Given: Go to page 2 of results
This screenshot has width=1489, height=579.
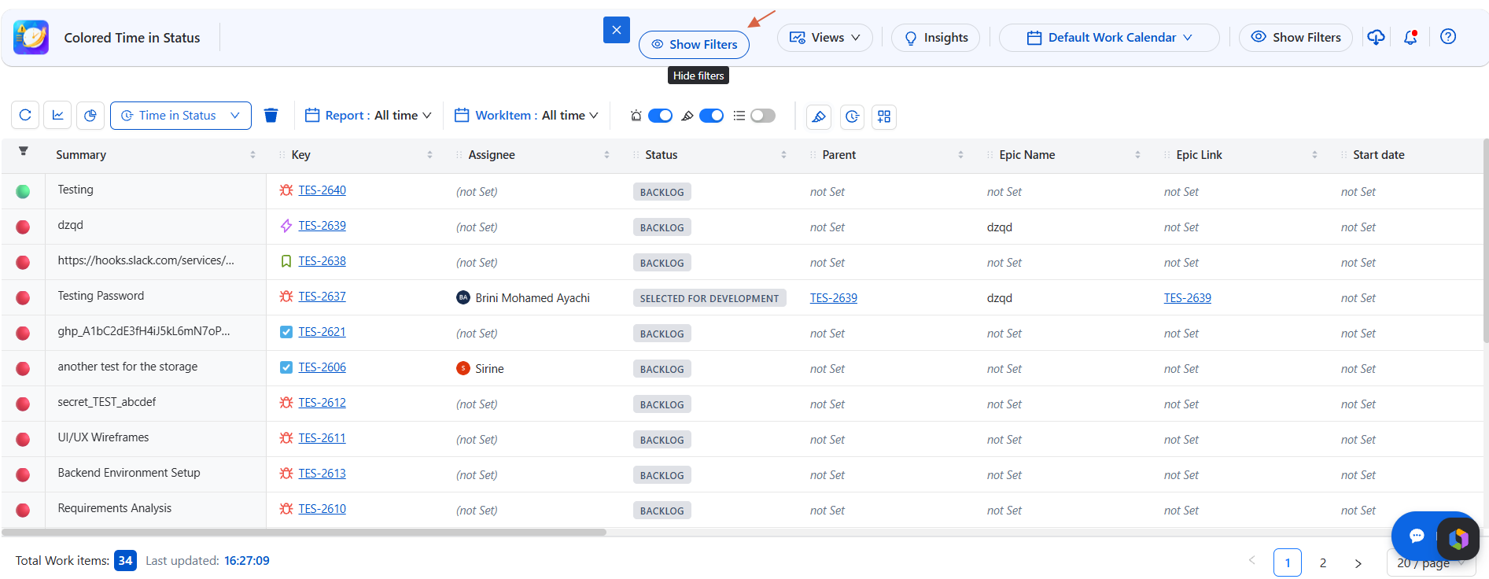Looking at the screenshot, I should (1323, 562).
